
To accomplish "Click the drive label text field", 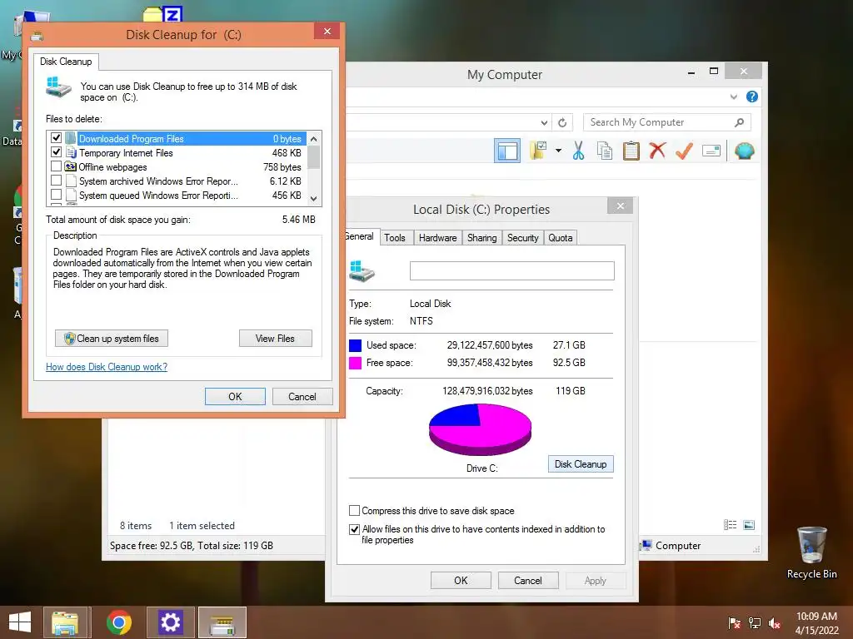I will (512, 270).
